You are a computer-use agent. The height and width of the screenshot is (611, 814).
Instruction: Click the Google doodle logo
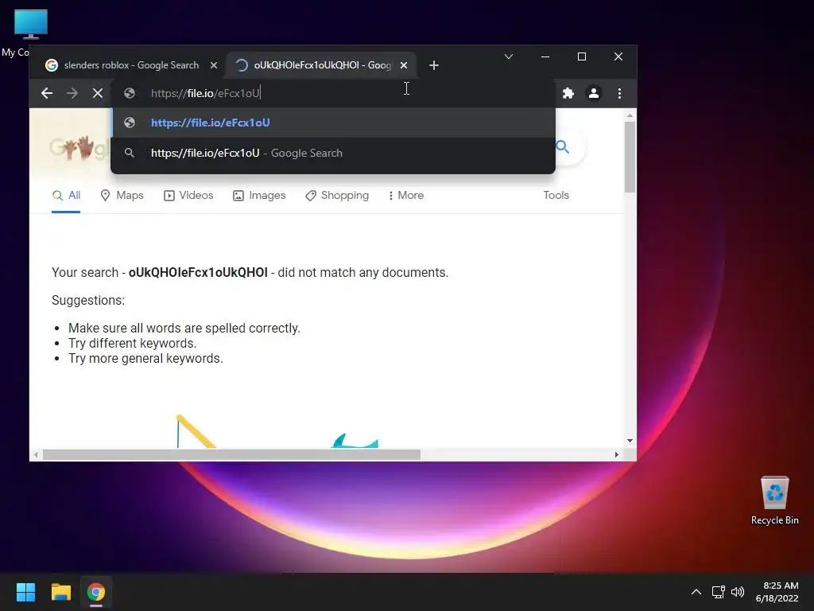tap(79, 148)
